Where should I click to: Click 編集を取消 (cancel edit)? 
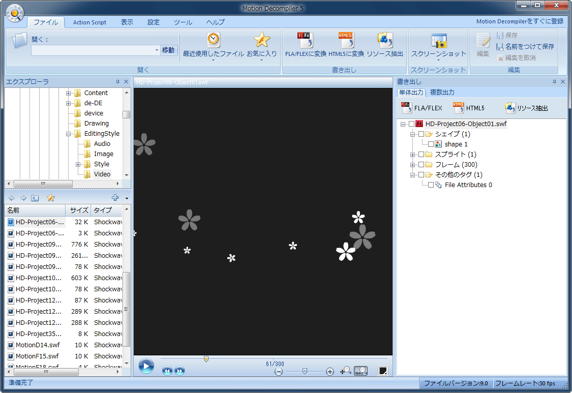516,57
